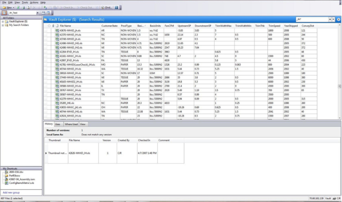Open the Tools menu
This screenshot has height=202, width=342.
pyautogui.click(x=25, y=2)
